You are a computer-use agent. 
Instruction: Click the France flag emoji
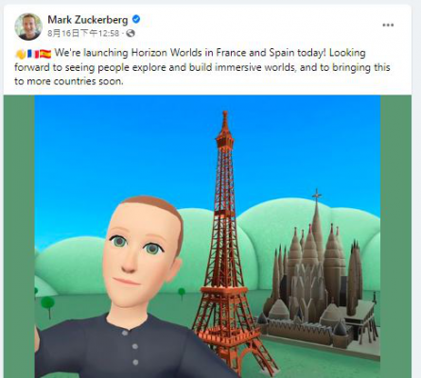[x=33, y=54]
